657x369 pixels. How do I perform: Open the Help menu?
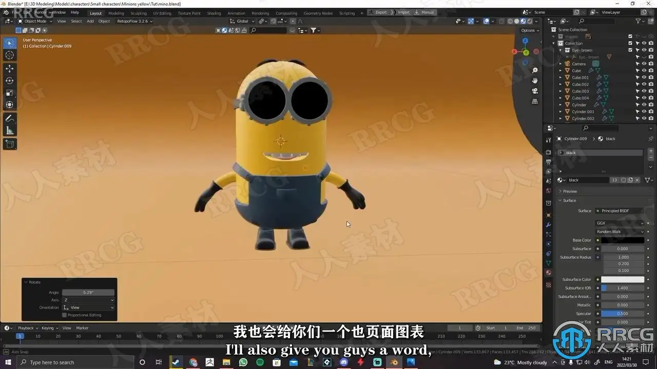[75, 12]
